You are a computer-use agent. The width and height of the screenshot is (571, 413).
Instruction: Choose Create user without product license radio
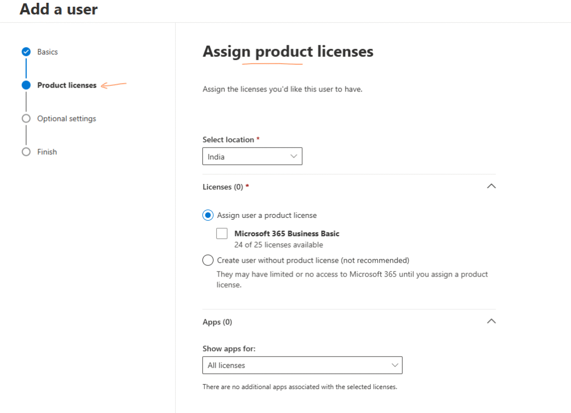[x=208, y=260]
